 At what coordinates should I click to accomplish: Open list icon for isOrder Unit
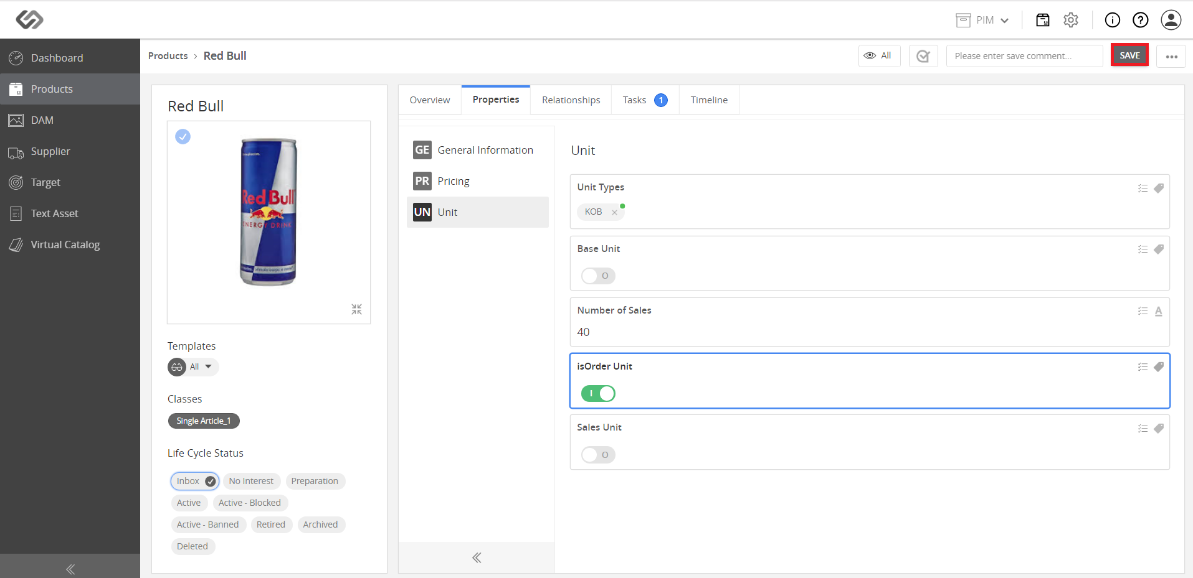pyautogui.click(x=1143, y=366)
